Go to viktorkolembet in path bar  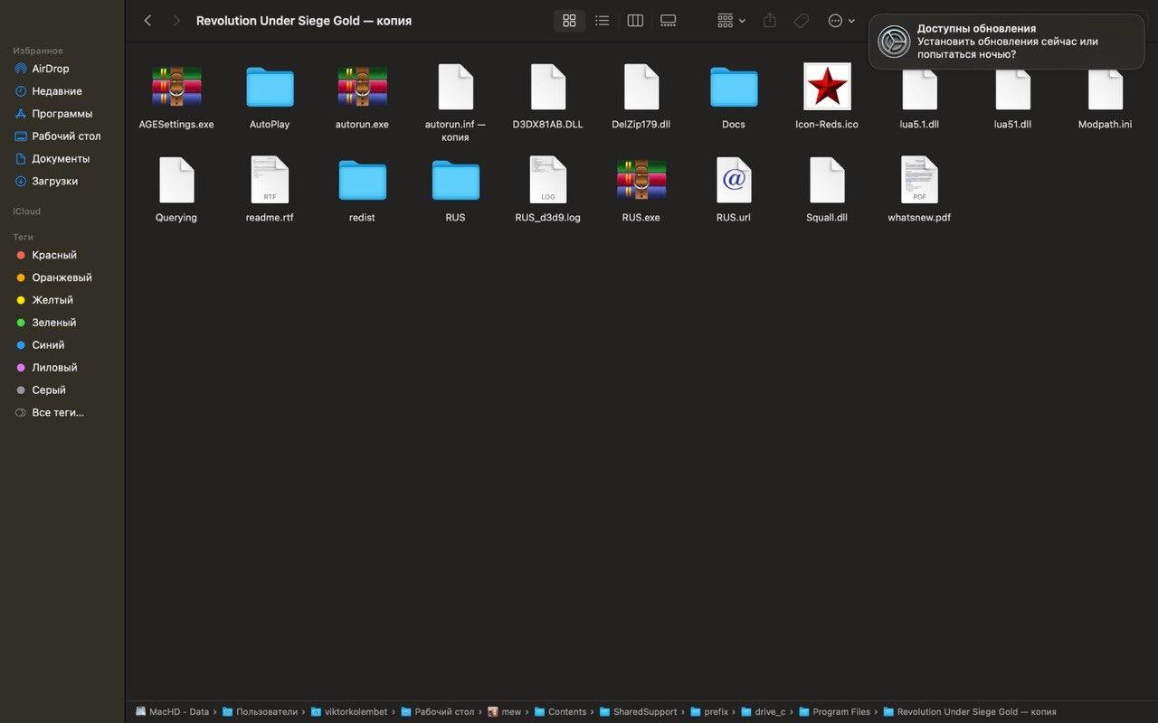pyautogui.click(x=348, y=712)
